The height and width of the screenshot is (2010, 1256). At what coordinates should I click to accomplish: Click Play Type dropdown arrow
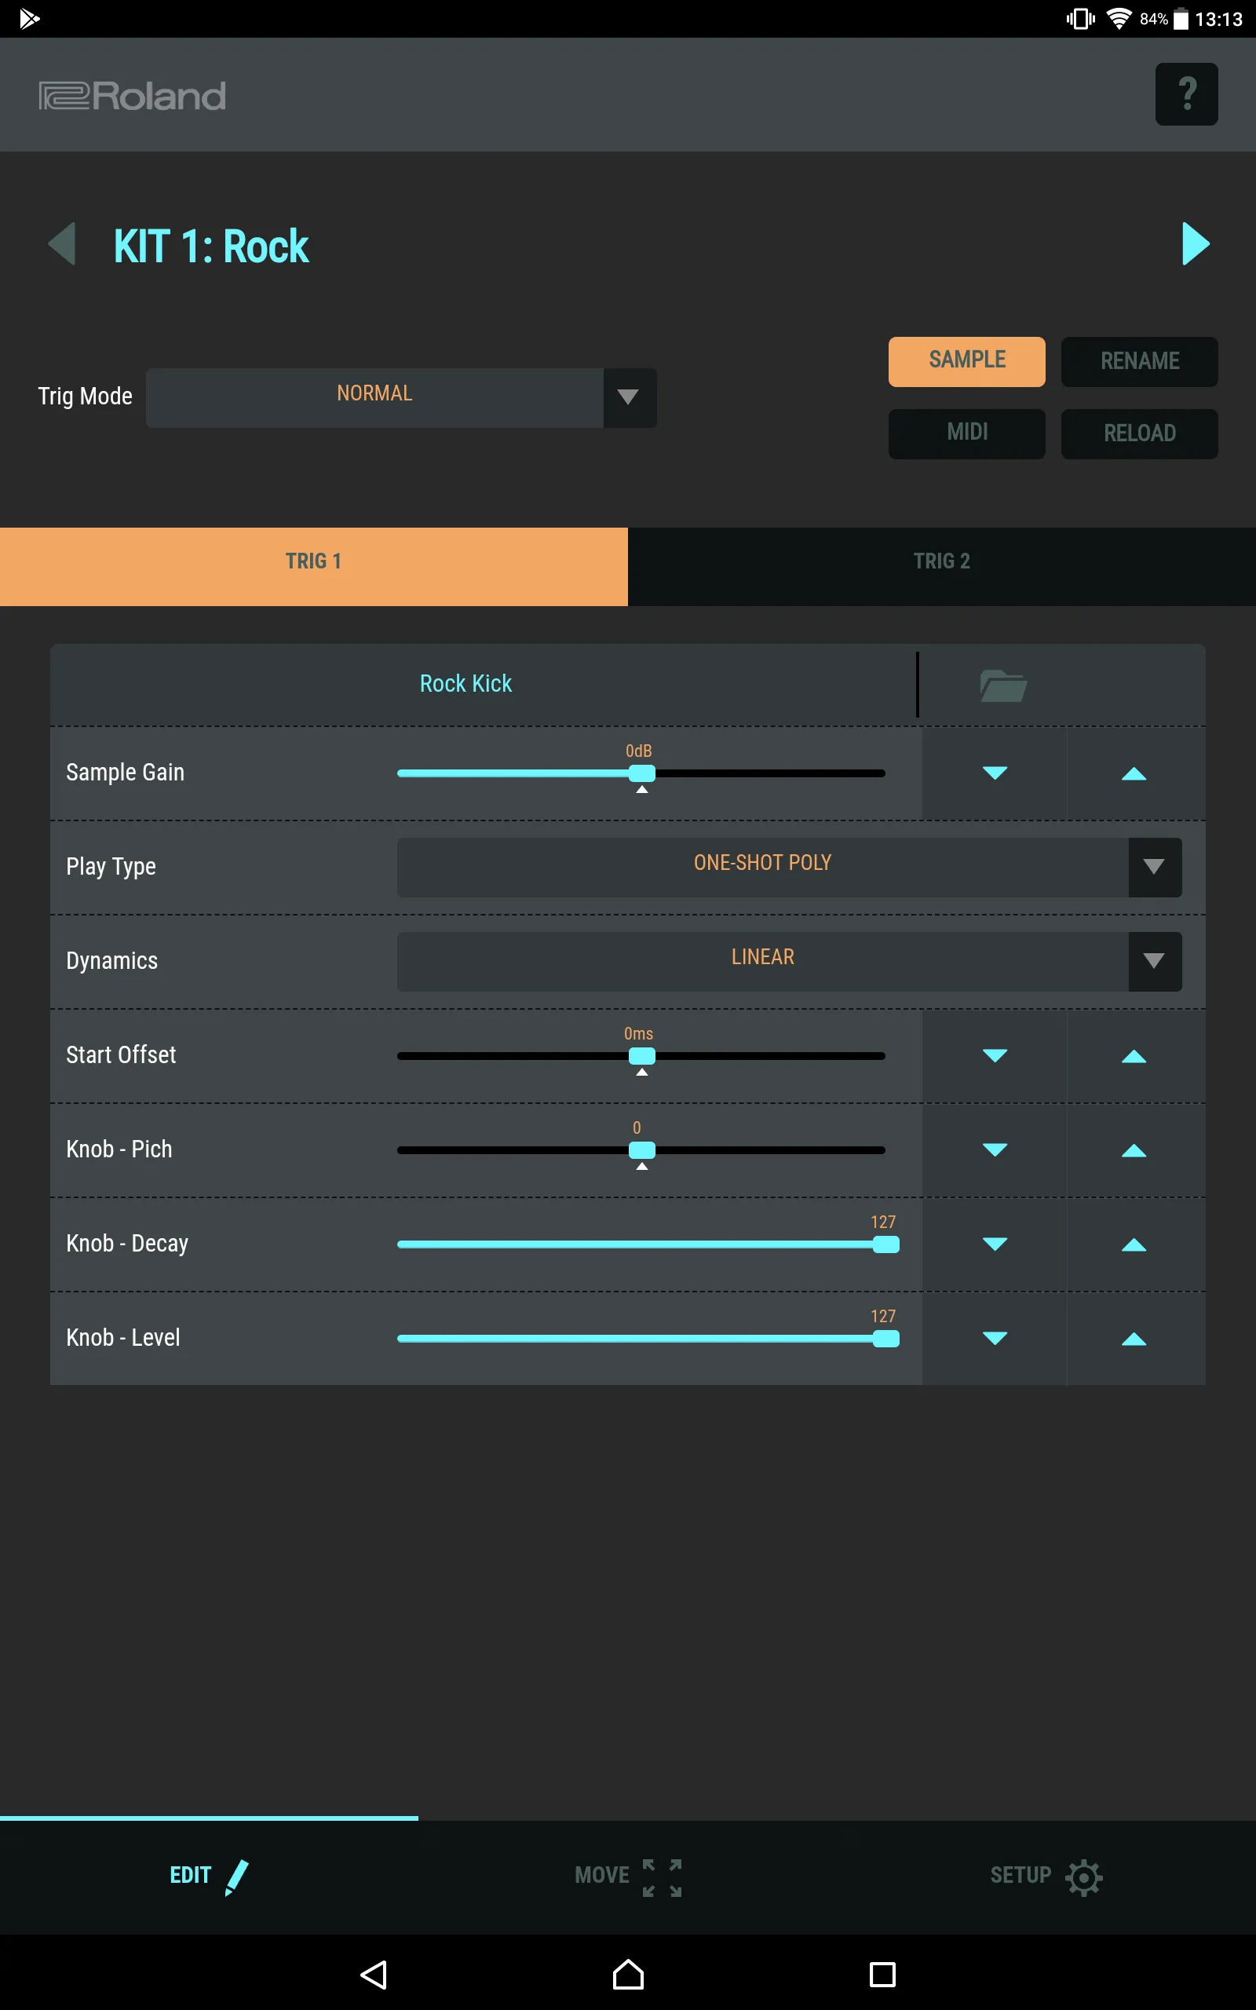(x=1155, y=867)
